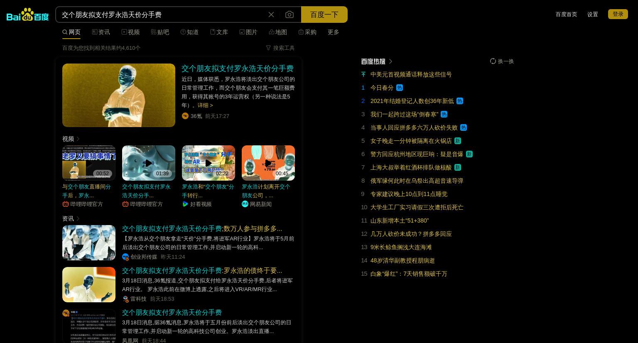
Task: Click the 登录 button
Action: coord(618,14)
